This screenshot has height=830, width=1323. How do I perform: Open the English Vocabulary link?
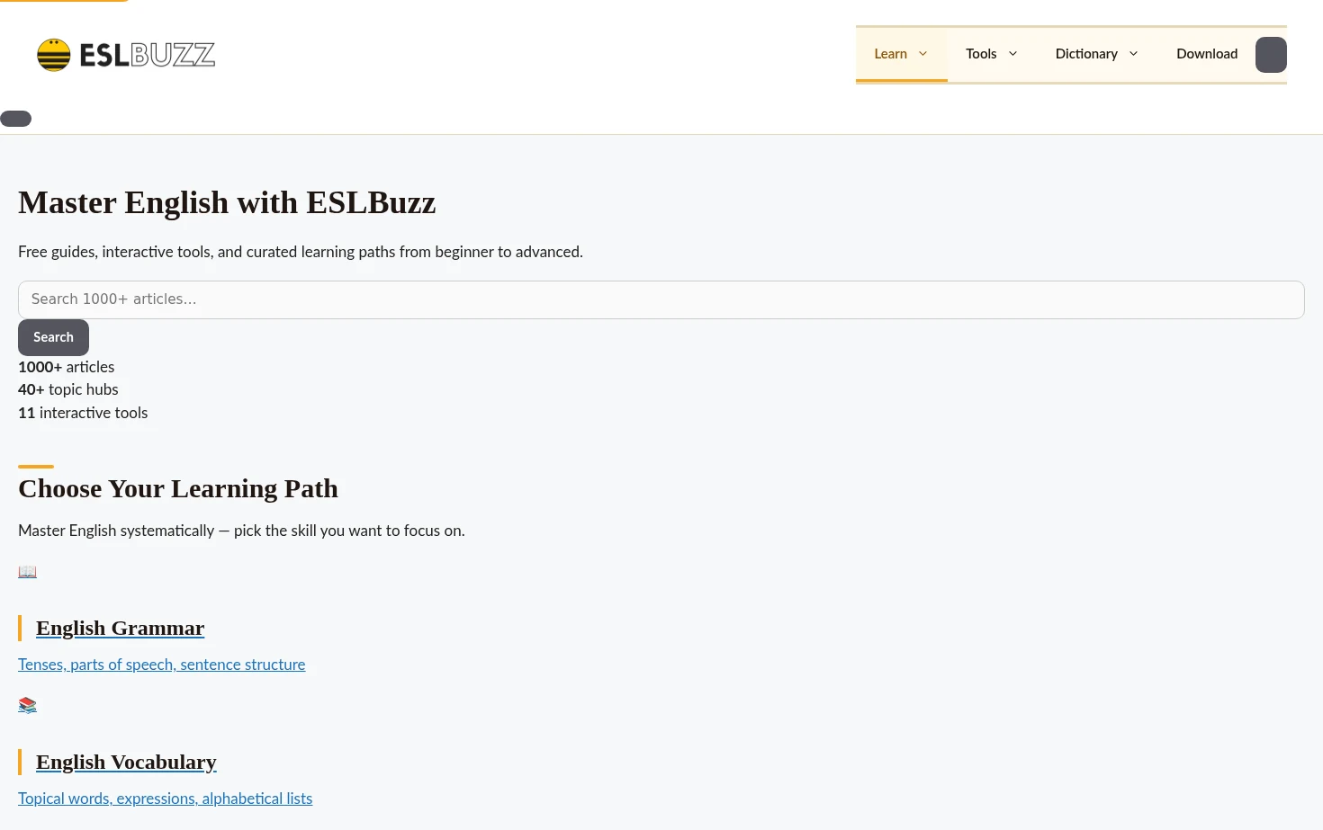tap(126, 762)
